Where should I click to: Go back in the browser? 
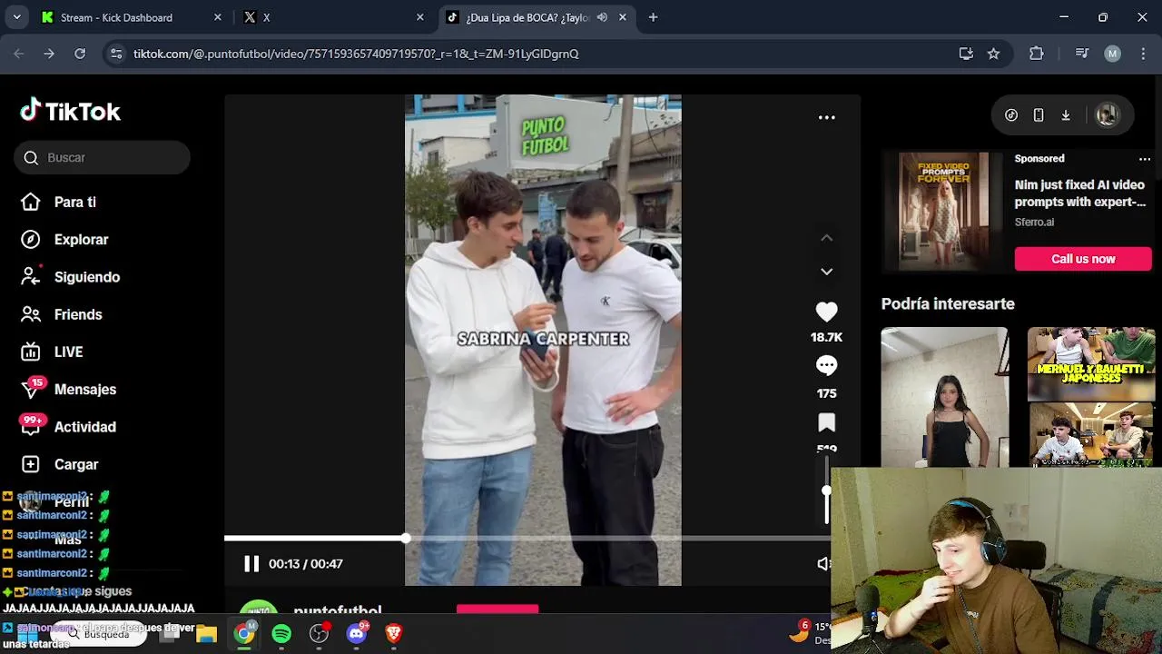click(19, 54)
